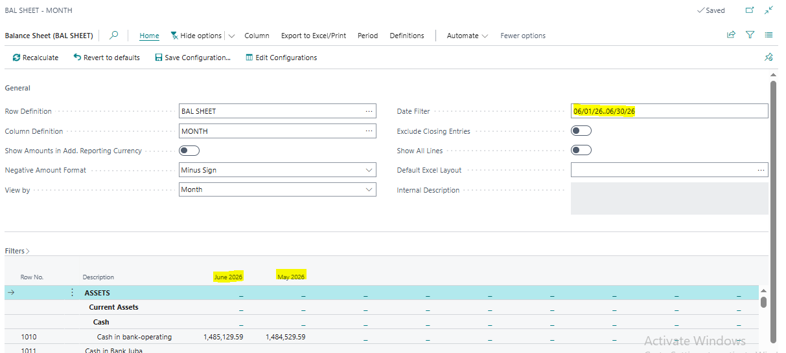The height and width of the screenshot is (353, 786).
Task: Turn on Show All Lines switch
Action: point(581,151)
